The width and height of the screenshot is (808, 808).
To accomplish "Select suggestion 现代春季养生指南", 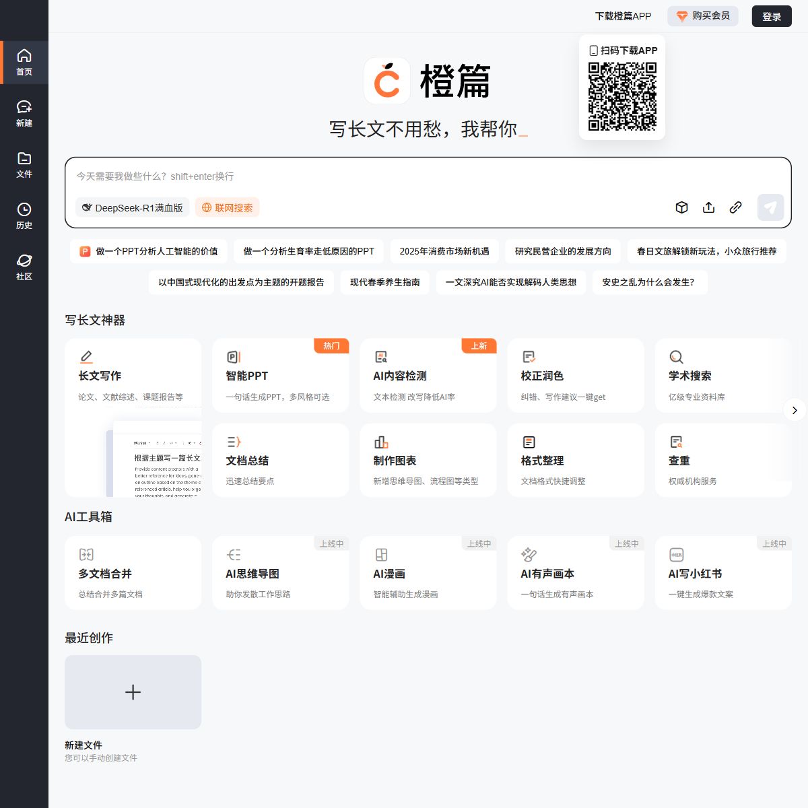I will (x=384, y=282).
